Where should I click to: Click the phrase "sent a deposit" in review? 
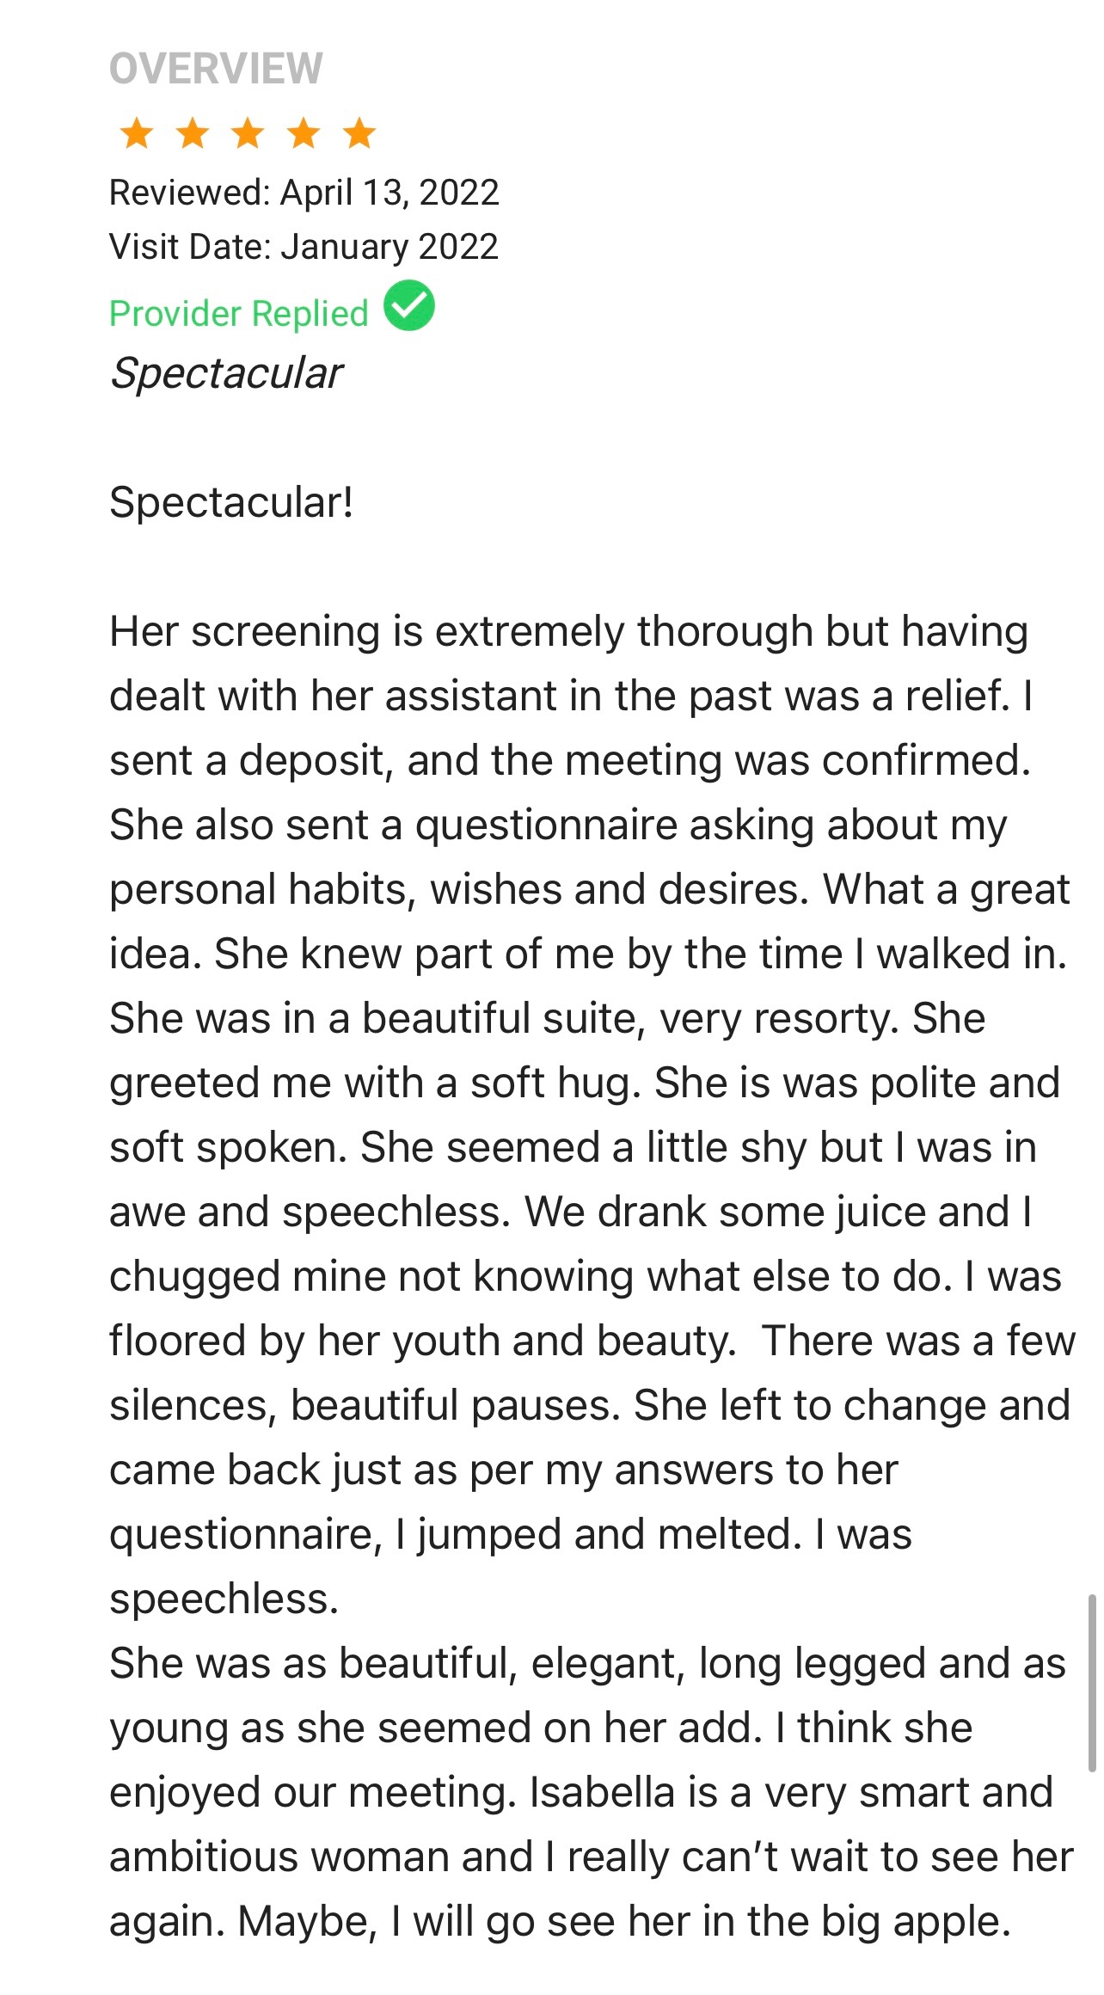[x=246, y=761]
